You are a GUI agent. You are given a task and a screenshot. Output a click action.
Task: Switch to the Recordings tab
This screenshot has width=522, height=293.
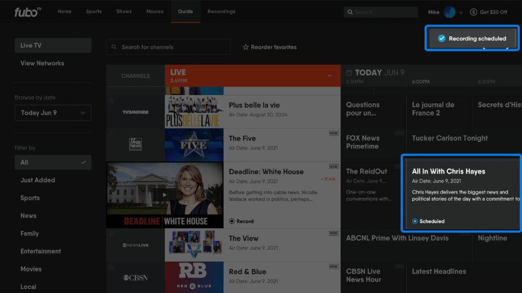[x=221, y=11]
